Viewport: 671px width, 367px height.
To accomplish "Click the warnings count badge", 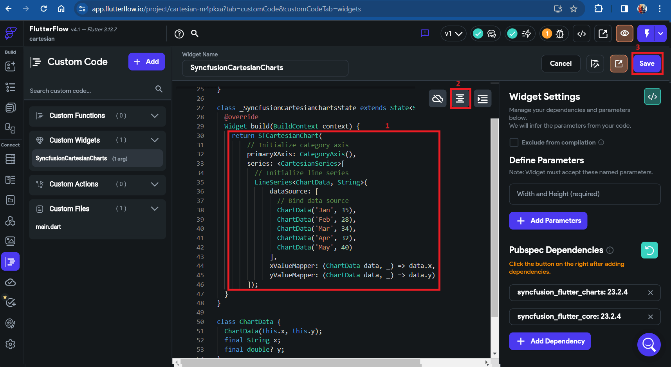I will pyautogui.click(x=547, y=34).
